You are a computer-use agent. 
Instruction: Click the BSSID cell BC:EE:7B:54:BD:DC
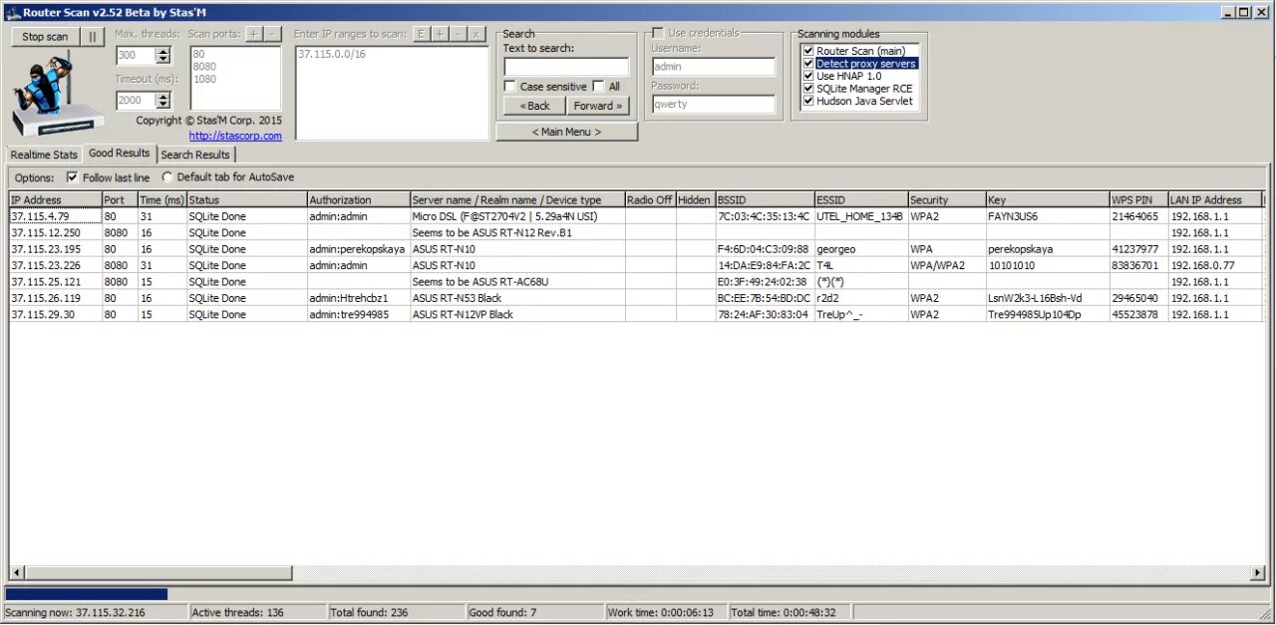point(764,298)
